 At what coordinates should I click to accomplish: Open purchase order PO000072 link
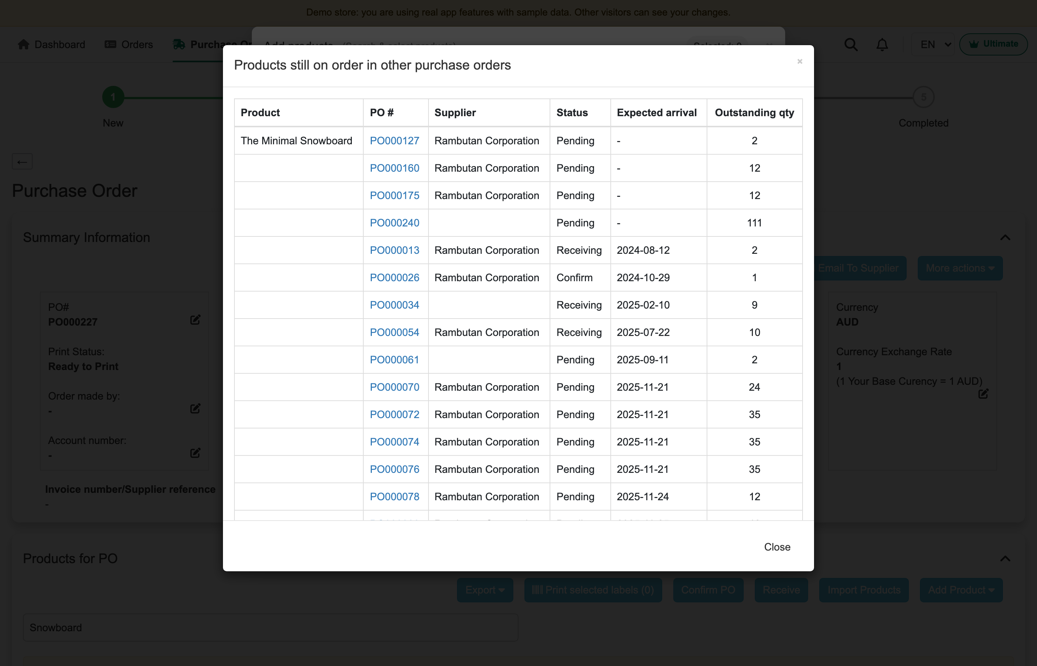[x=394, y=414]
